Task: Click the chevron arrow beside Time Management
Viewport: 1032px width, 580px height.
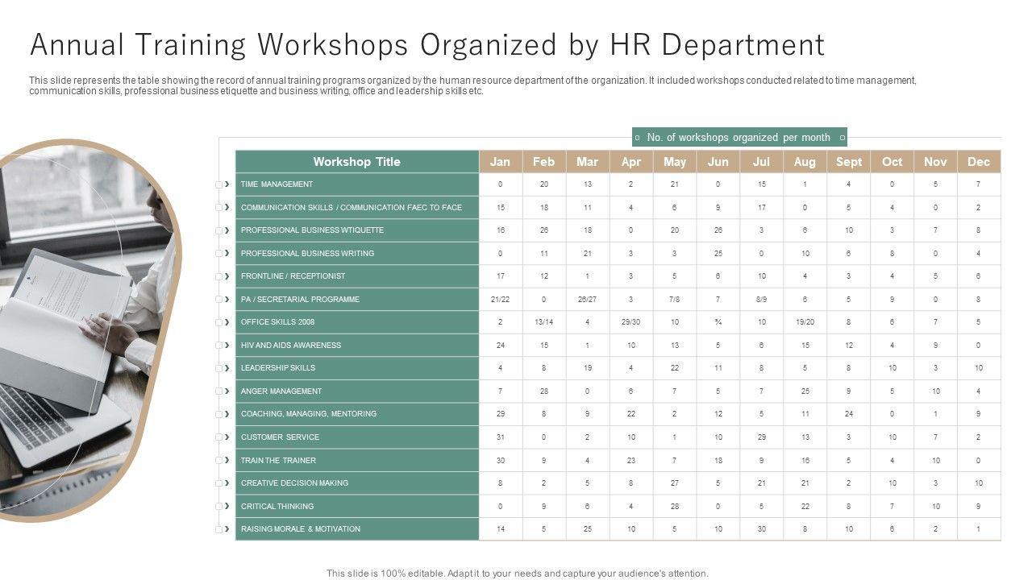Action: click(x=227, y=184)
